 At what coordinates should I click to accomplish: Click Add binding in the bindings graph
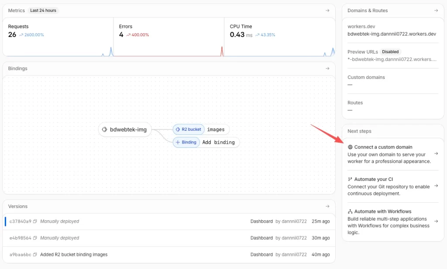pos(206,142)
